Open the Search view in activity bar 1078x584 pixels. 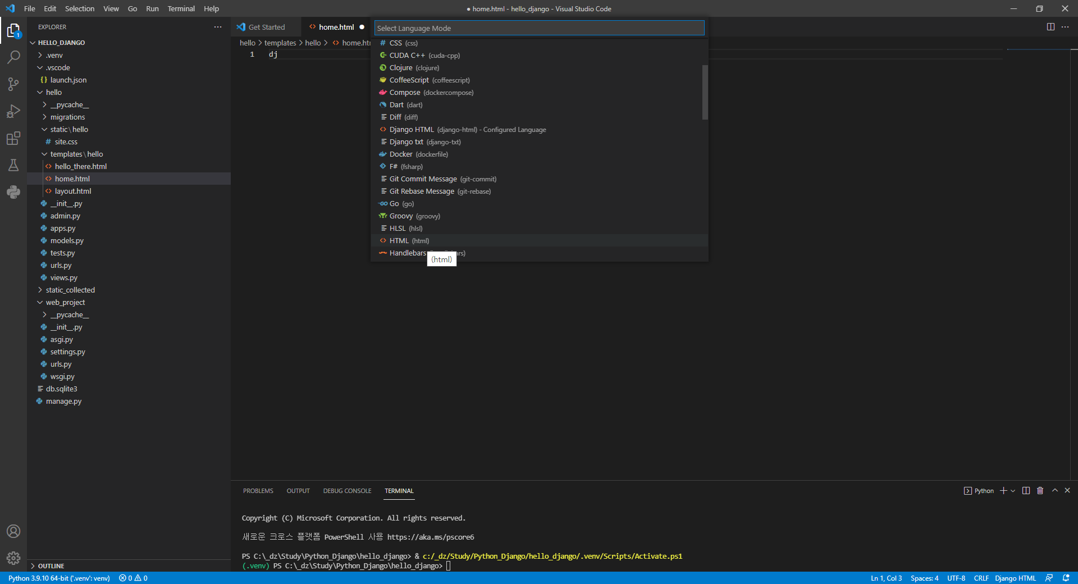(x=13, y=57)
